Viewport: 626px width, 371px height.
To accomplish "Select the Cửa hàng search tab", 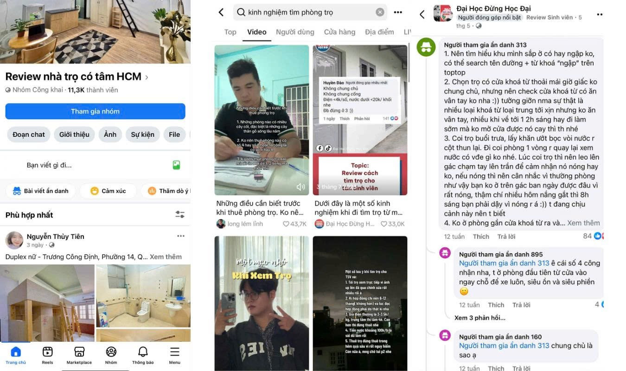I will 339,32.
